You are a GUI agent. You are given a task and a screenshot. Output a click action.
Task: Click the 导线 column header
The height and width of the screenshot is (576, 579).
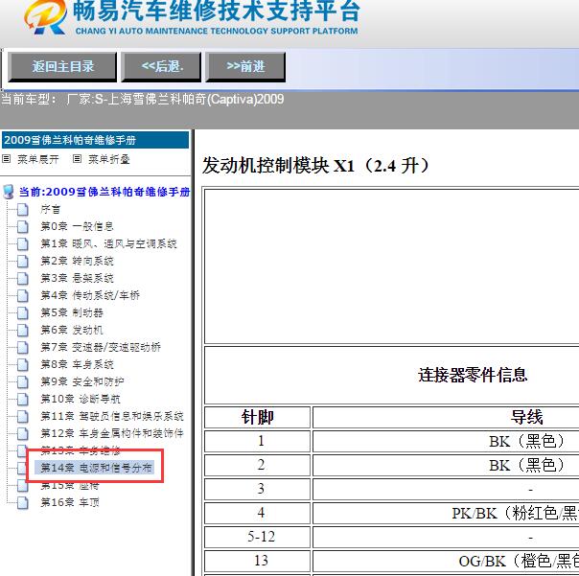527,417
